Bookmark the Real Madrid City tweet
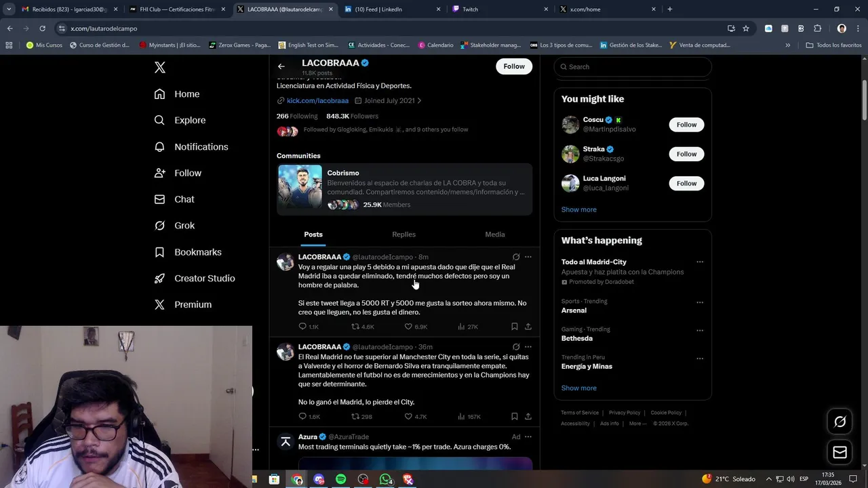This screenshot has height=488, width=868. 515,417
